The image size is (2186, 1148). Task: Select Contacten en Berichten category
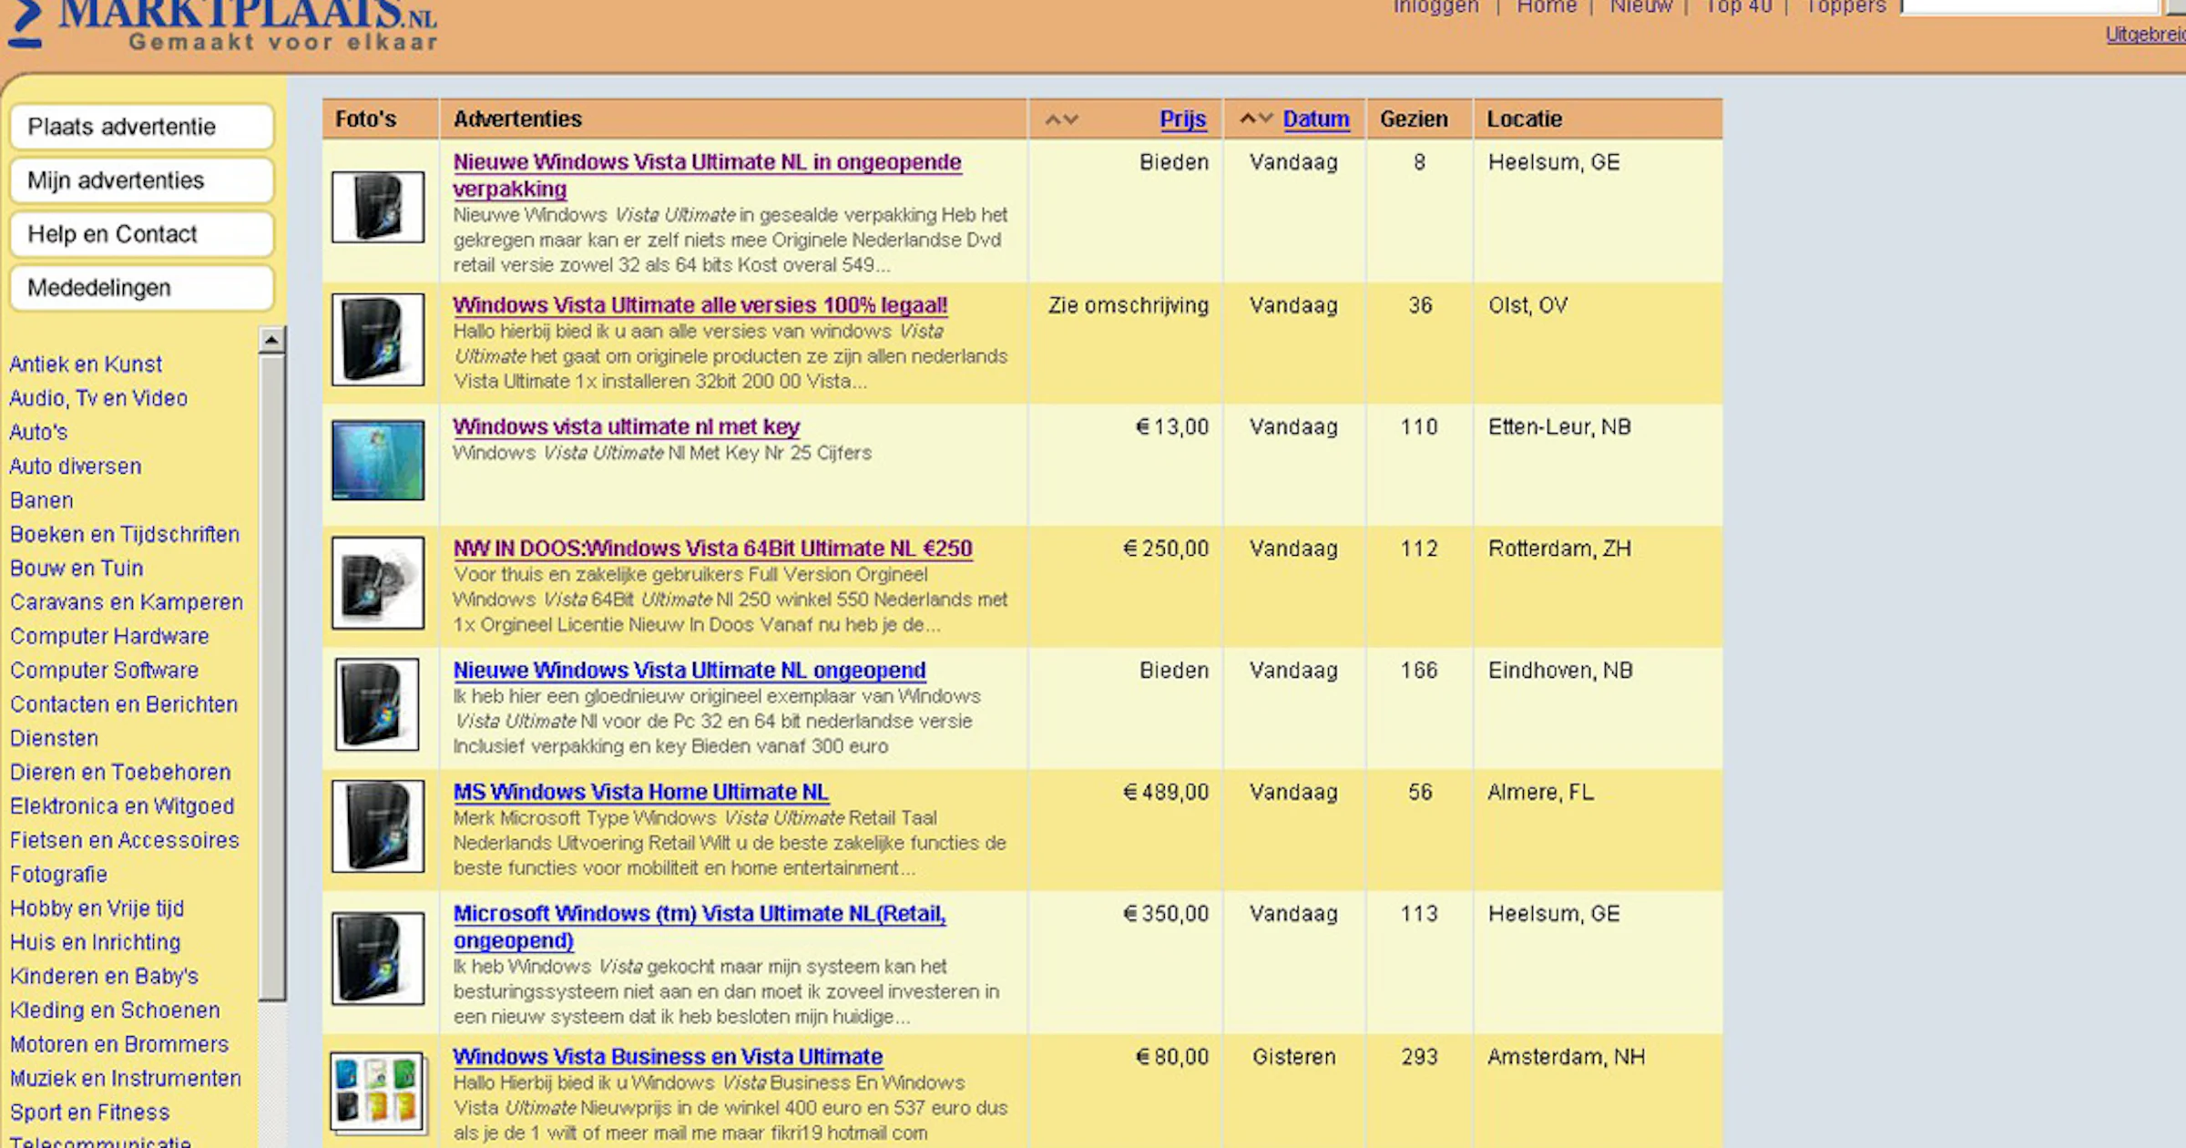click(x=124, y=704)
